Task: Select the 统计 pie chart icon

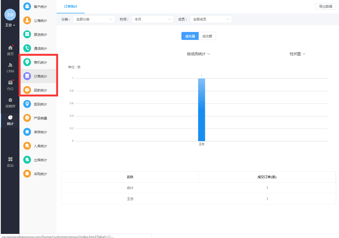Action: pyautogui.click(x=10, y=117)
